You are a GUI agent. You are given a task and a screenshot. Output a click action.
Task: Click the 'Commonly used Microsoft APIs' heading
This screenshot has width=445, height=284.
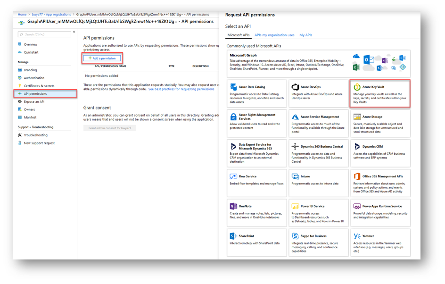(254, 46)
